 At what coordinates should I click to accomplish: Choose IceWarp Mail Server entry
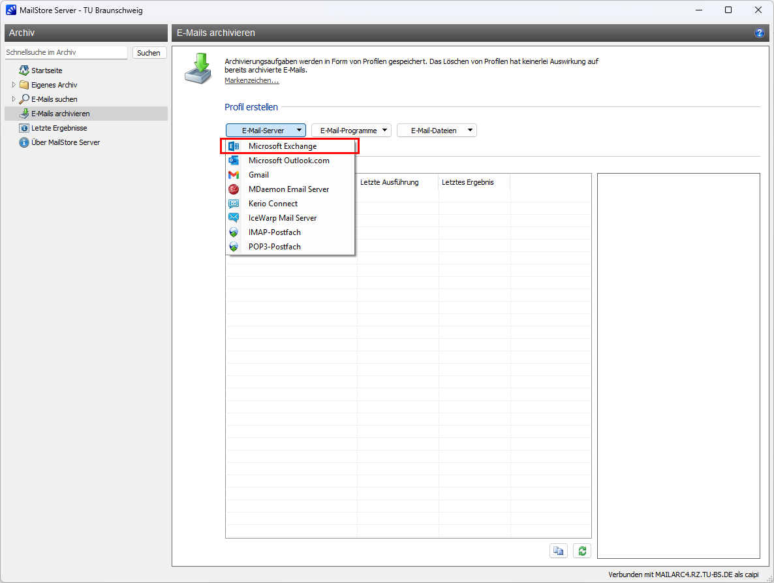290,217
